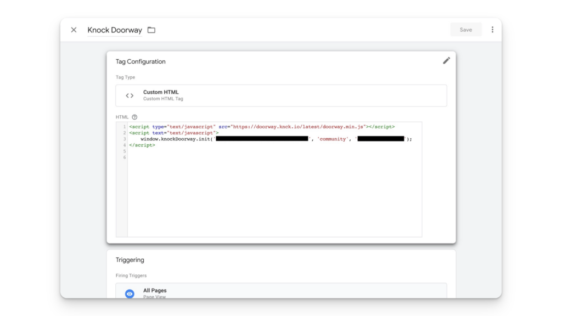
Task: Click the Custom HTML code brackets icon
Action: point(130,95)
